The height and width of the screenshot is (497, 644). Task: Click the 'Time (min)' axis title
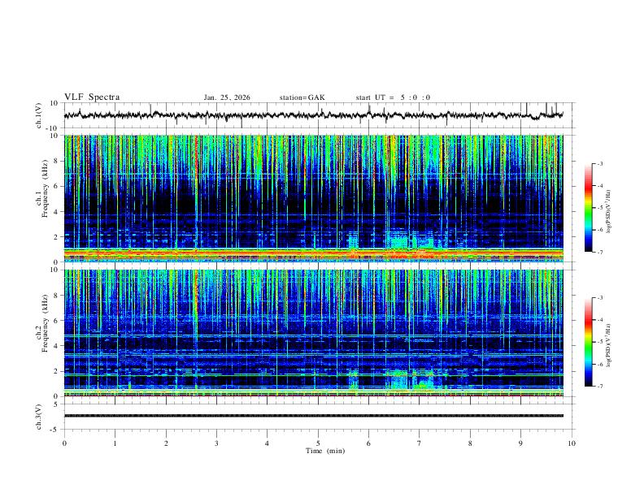[x=325, y=451]
